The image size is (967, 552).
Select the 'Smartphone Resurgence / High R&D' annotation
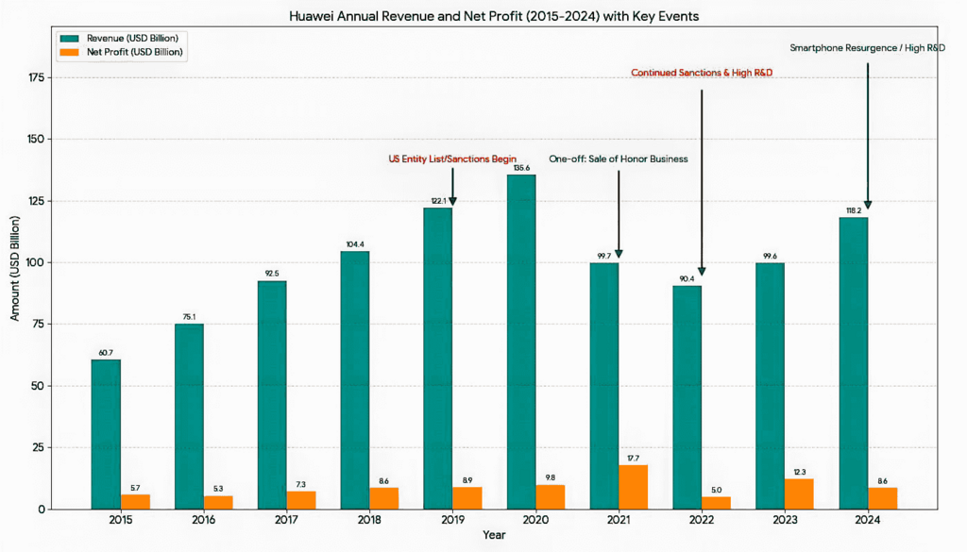867,47
